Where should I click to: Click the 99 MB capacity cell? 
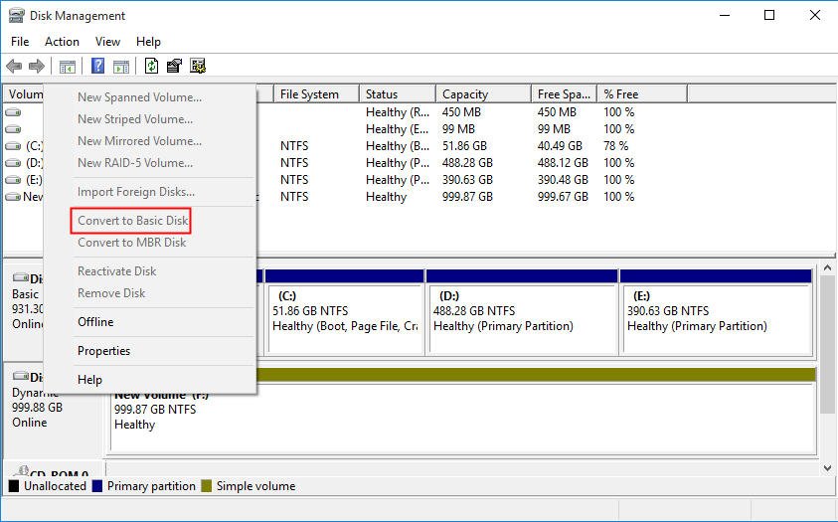point(458,129)
